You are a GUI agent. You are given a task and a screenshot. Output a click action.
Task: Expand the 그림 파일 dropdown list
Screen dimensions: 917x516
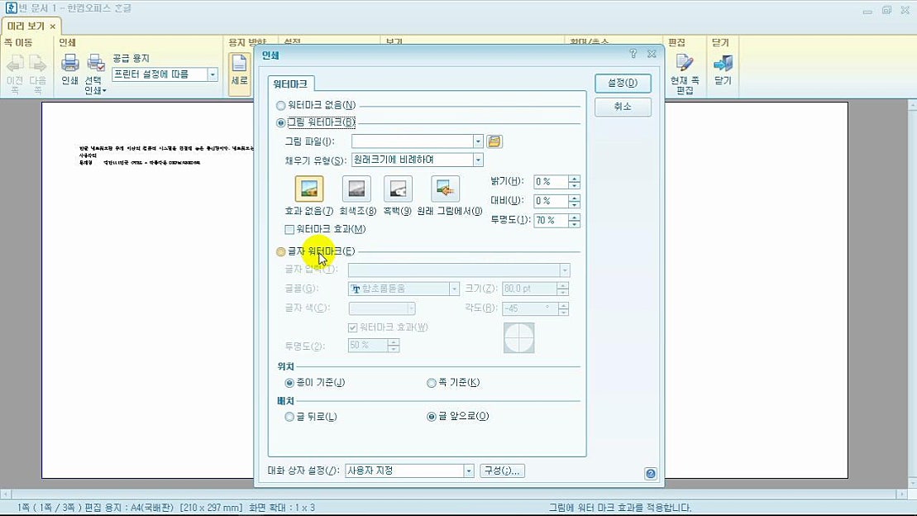[477, 141]
